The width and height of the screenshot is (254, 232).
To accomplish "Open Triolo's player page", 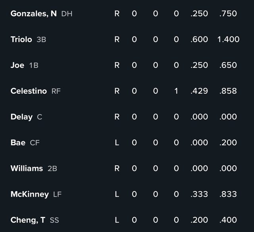I will [21, 40].
